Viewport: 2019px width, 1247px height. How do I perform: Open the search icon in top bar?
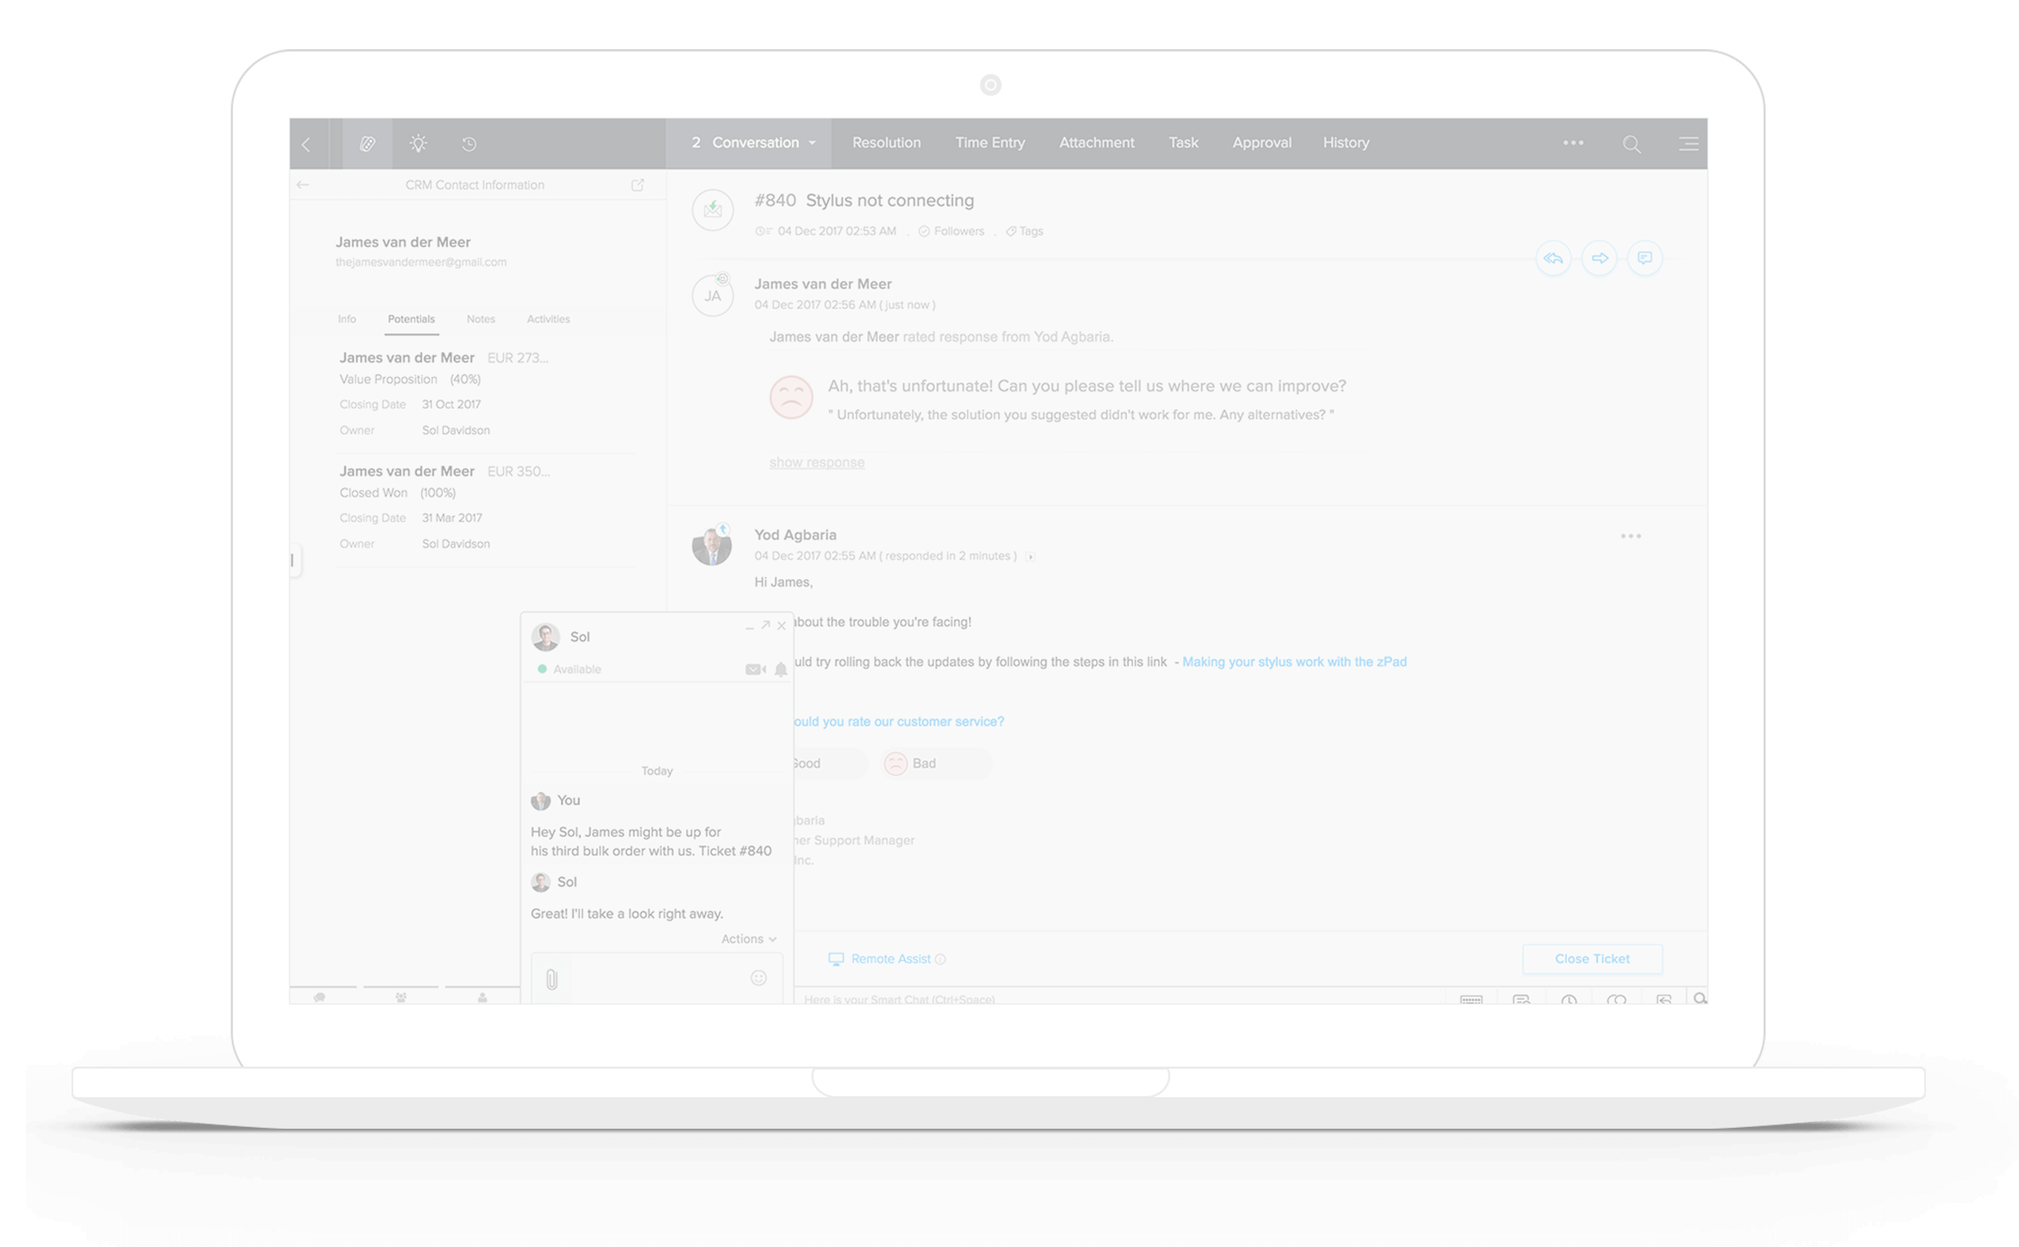pyautogui.click(x=1630, y=142)
